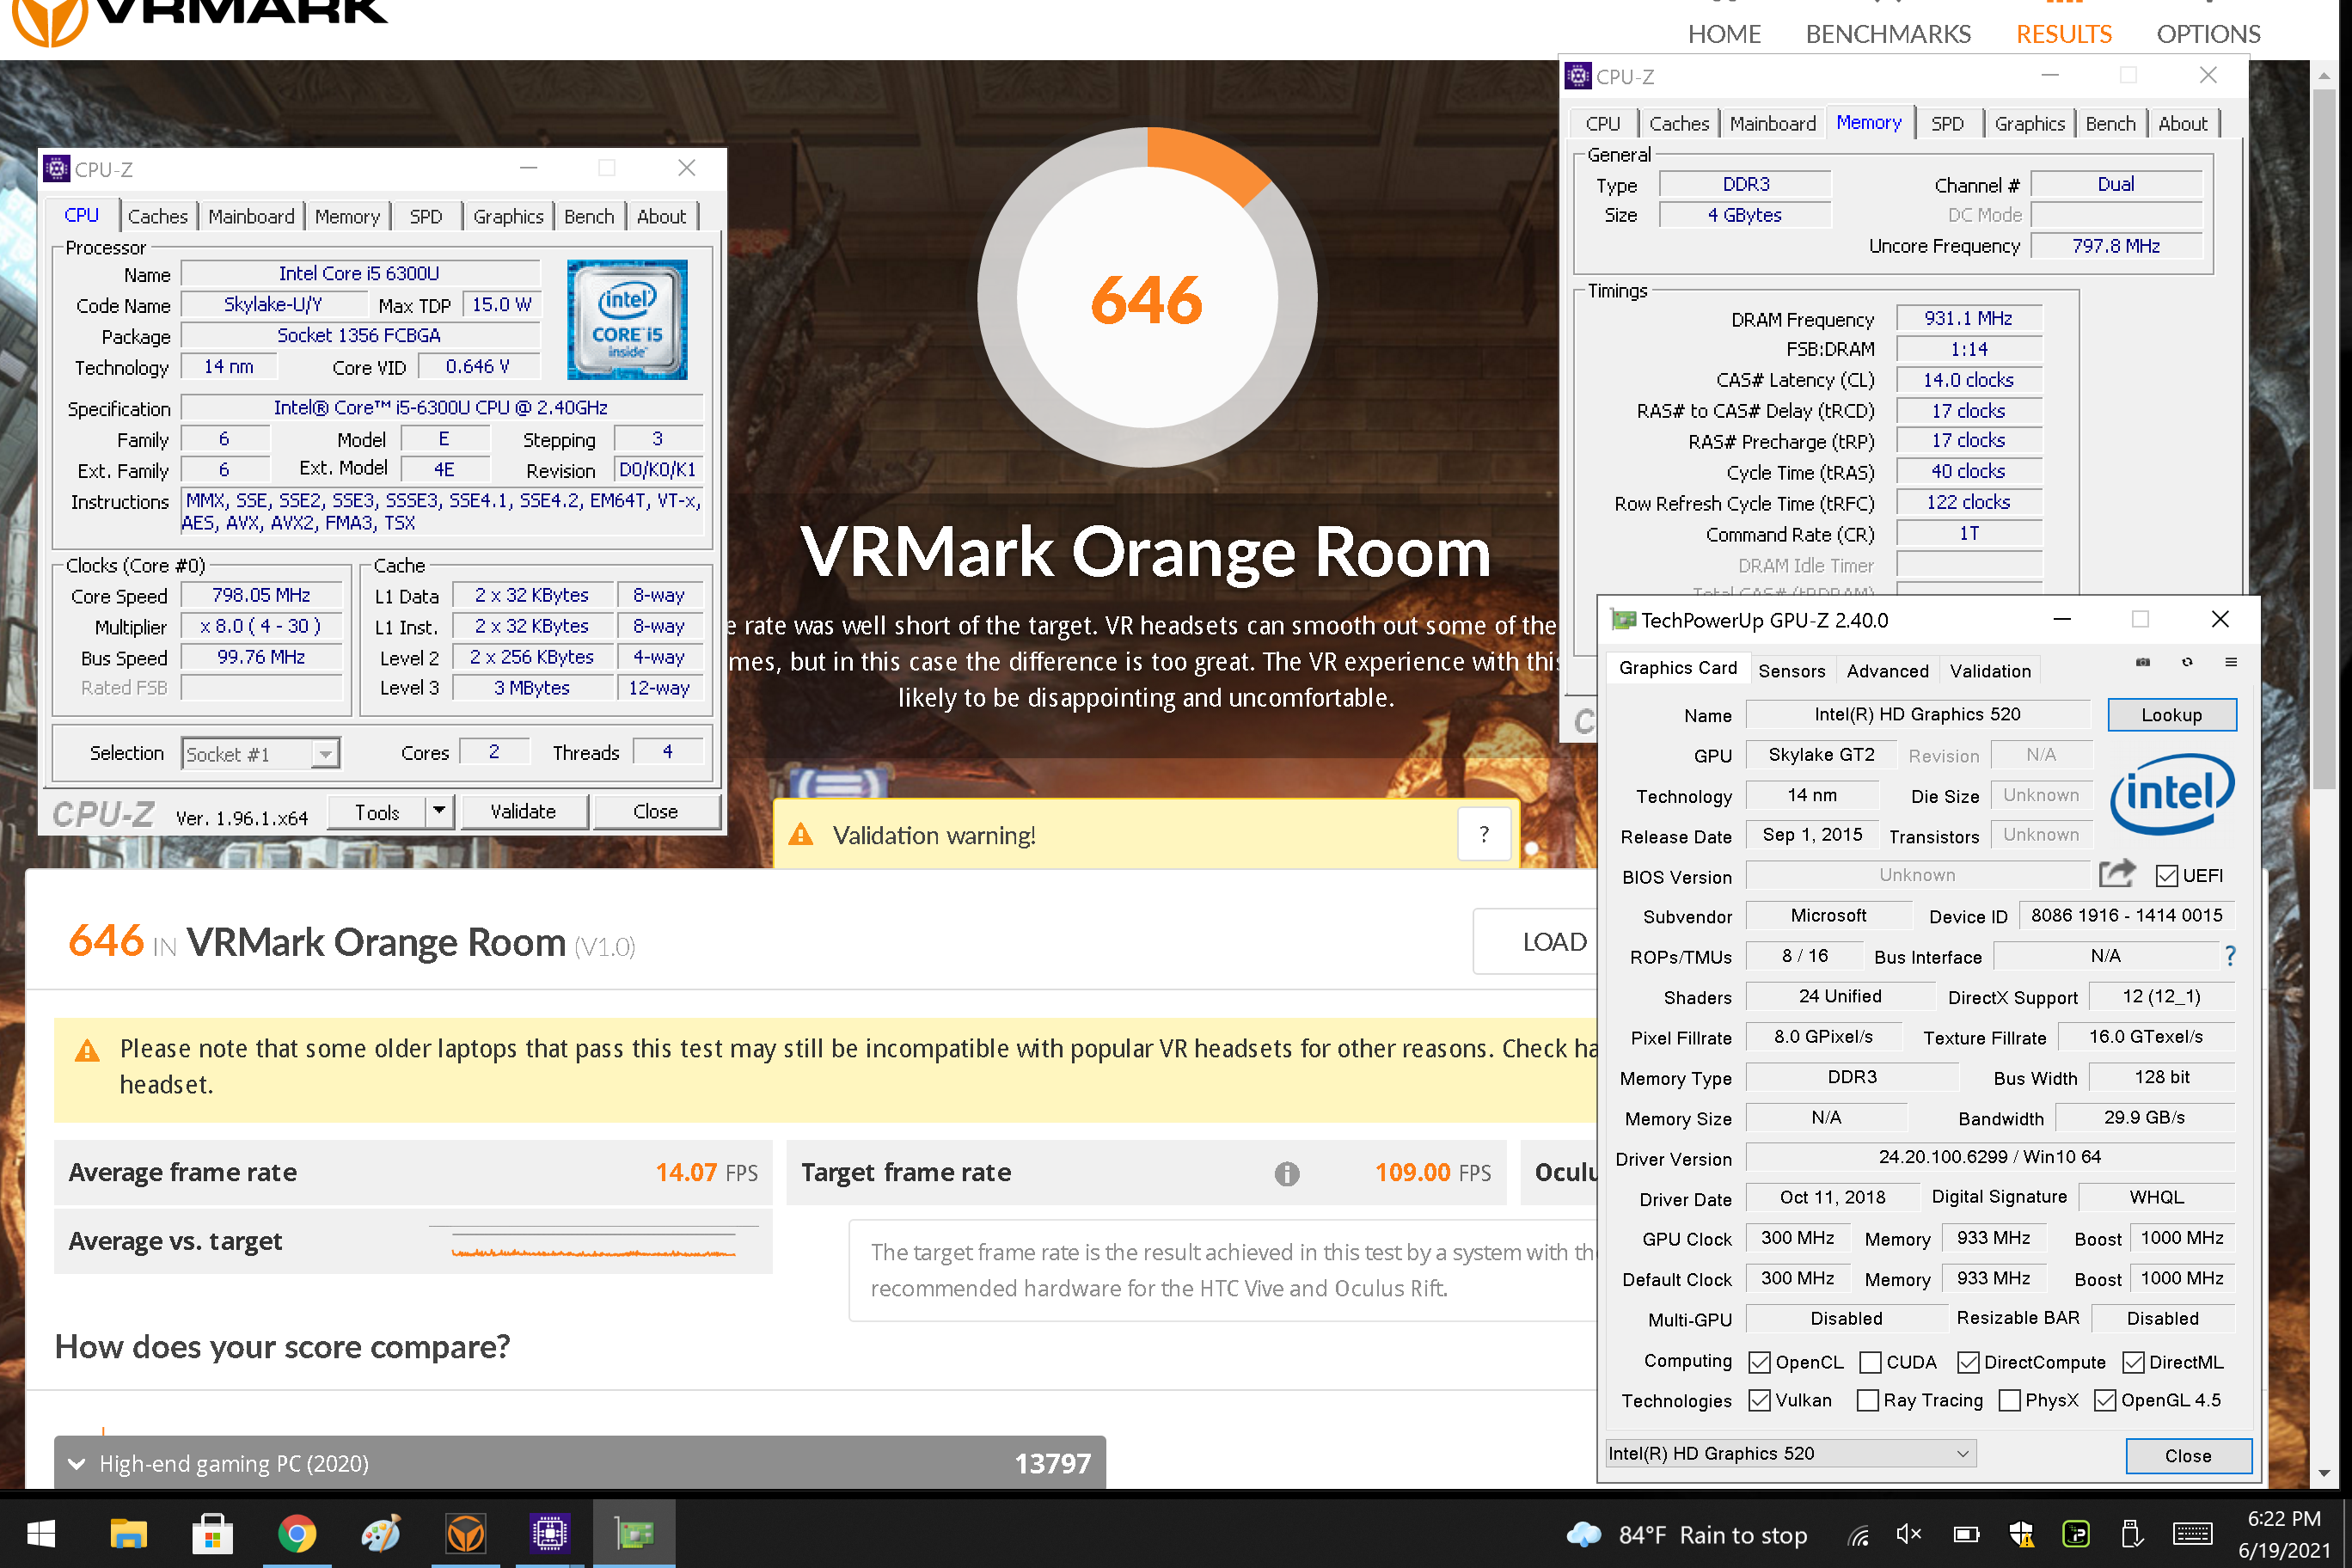This screenshot has width=2352, height=1568.
Task: Toggle the OpenCL checkbox
Action: click(x=1759, y=1363)
